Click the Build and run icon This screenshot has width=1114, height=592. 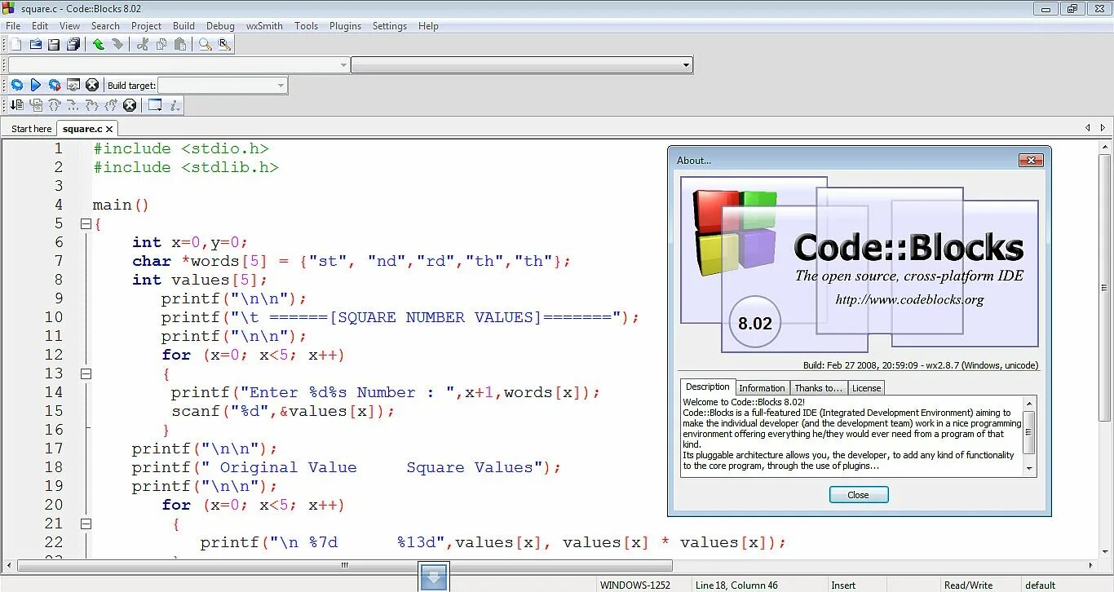click(55, 85)
